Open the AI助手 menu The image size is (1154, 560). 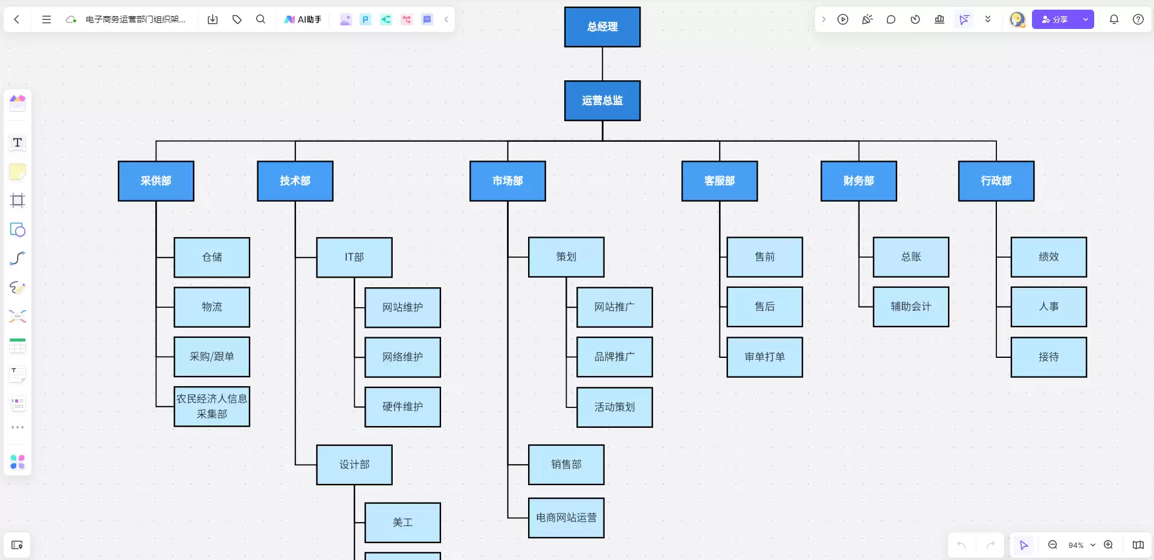coord(303,19)
